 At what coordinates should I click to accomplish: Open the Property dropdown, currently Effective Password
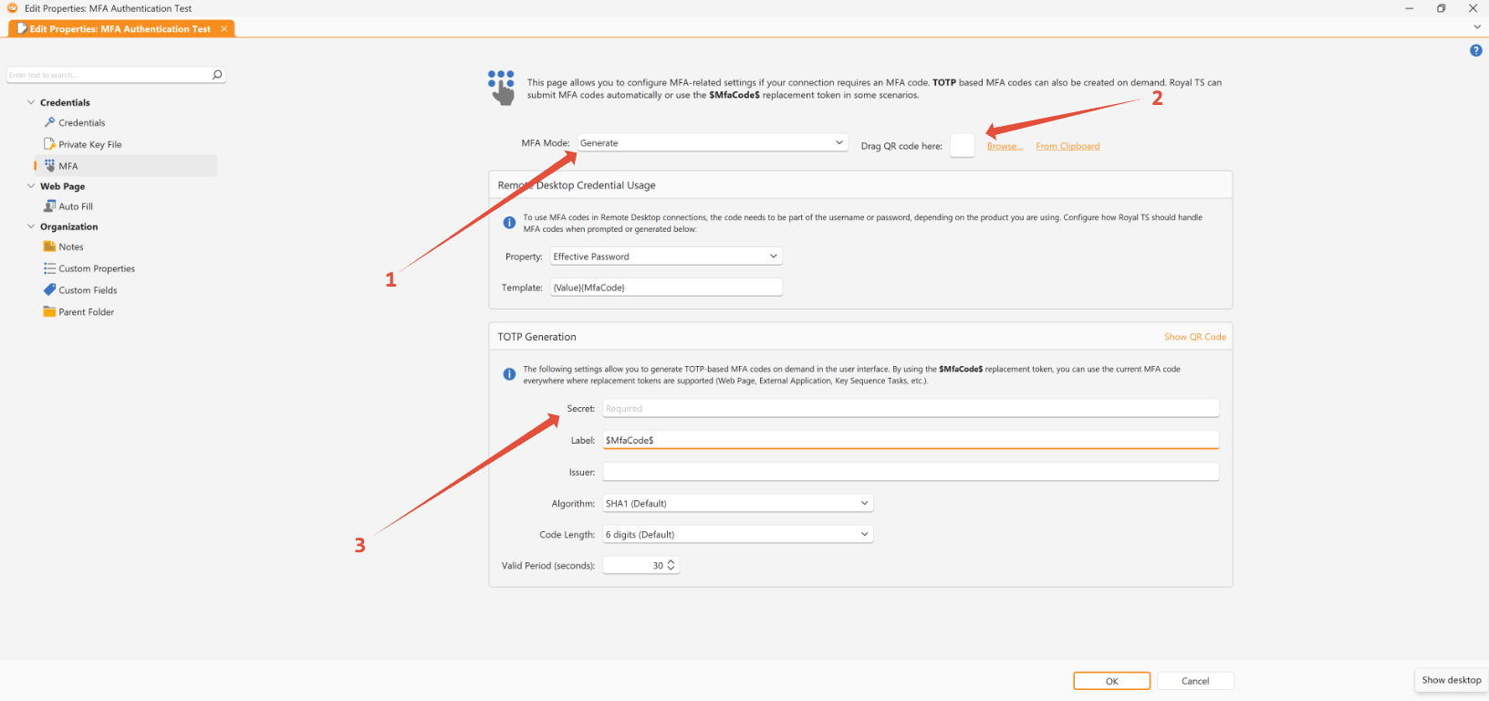[666, 256]
